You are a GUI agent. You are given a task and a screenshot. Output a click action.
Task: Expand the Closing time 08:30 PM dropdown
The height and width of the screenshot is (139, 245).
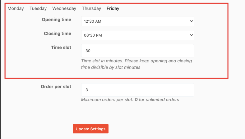[x=138, y=35]
